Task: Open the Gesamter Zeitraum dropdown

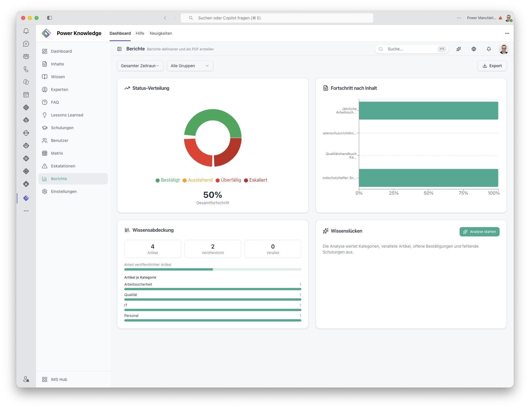Action: pyautogui.click(x=140, y=66)
